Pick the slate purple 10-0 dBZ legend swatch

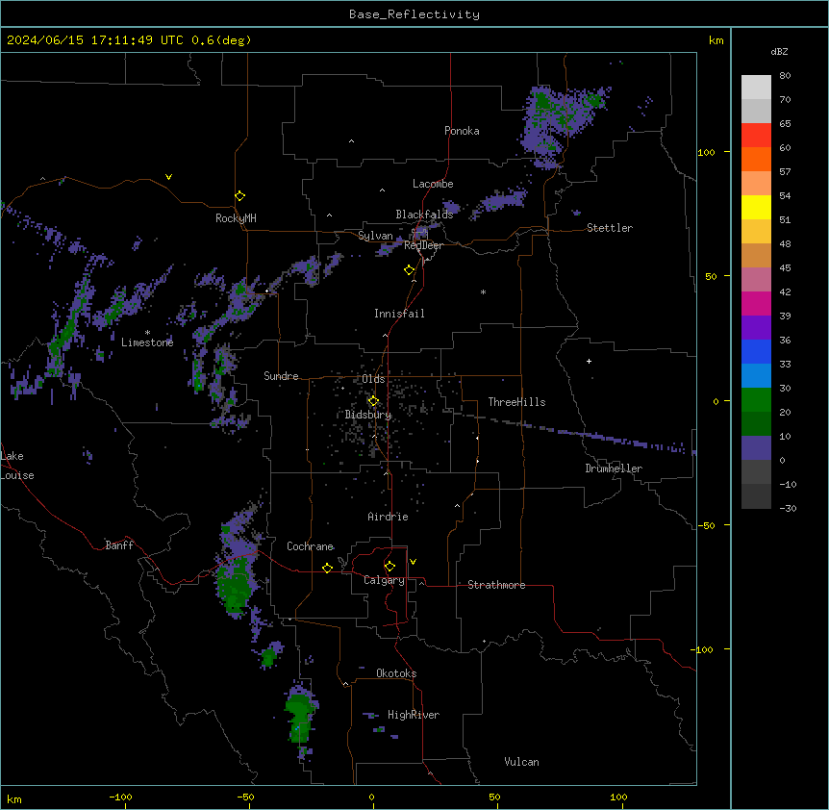tap(756, 448)
